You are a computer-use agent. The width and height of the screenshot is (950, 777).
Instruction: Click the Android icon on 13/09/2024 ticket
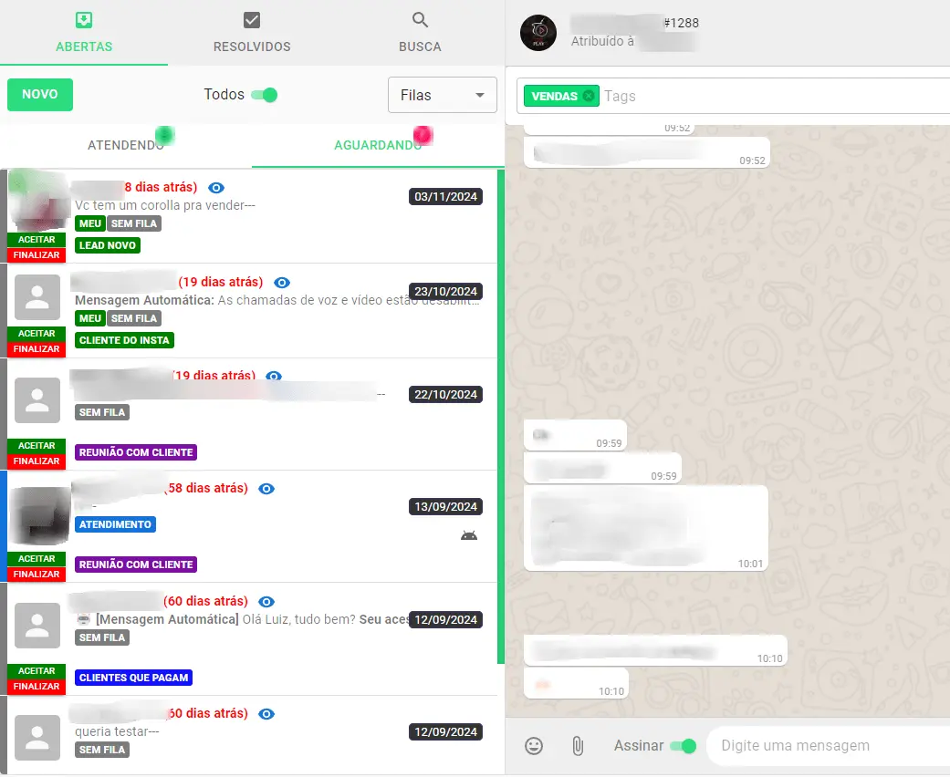(469, 535)
